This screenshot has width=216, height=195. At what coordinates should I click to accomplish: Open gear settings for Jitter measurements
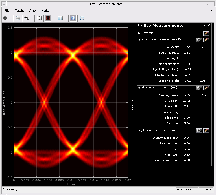coord(199,130)
